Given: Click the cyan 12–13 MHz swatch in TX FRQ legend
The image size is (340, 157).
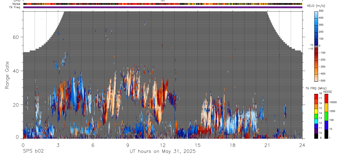Looking at the screenshot, I should [x=316, y=121].
